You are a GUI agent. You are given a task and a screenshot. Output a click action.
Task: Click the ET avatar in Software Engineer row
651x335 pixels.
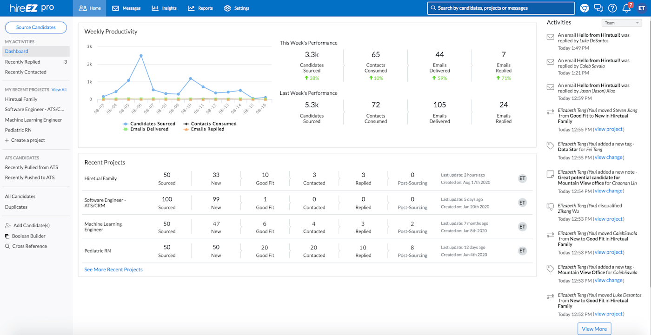click(522, 203)
